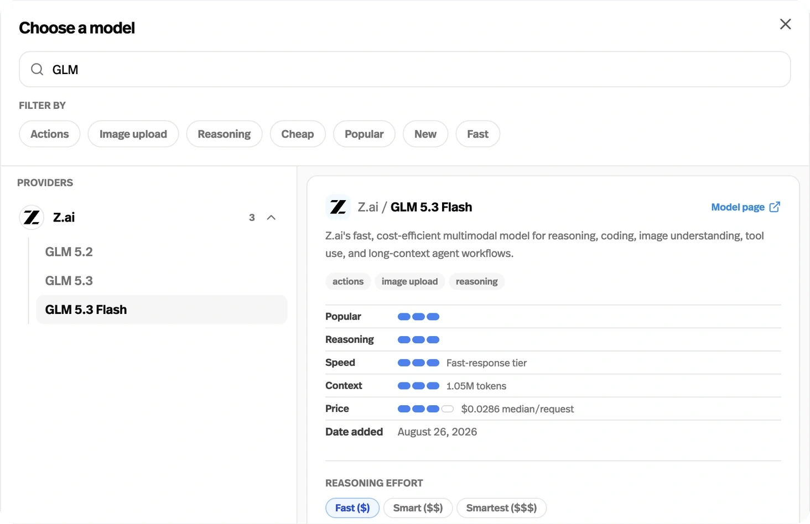Toggle the New filter chip

point(425,134)
